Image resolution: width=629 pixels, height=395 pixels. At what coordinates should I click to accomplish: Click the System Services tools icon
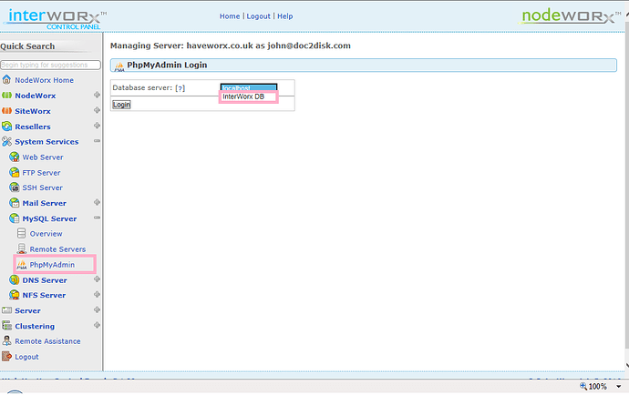(x=6, y=141)
